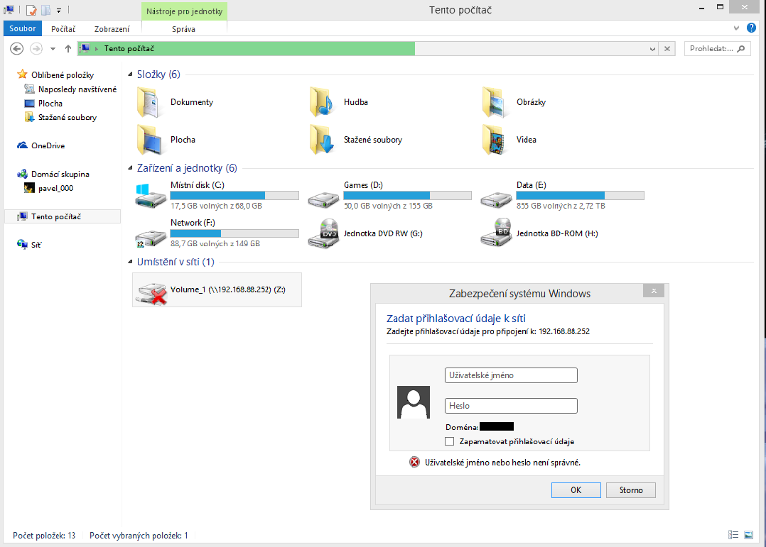
Task: Select the Data (E:) drive icon
Action: pos(496,199)
